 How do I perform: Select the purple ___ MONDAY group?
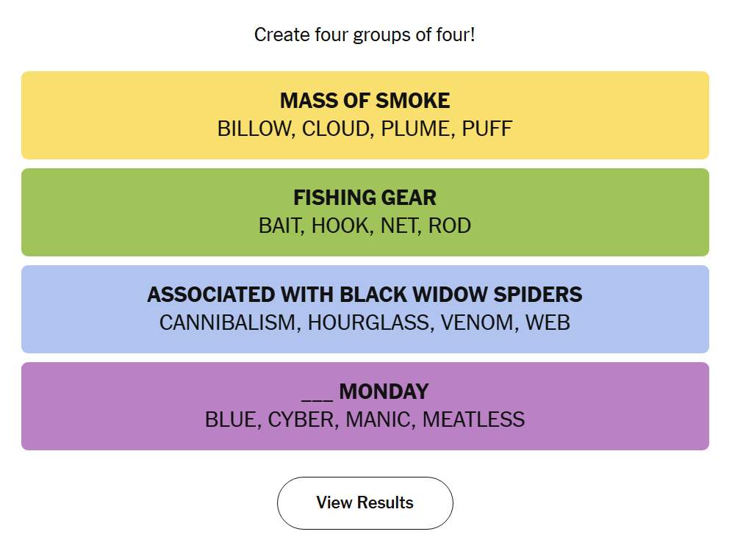[365, 406]
